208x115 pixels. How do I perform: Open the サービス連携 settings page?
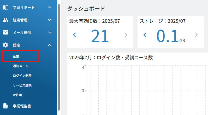coord(22,85)
